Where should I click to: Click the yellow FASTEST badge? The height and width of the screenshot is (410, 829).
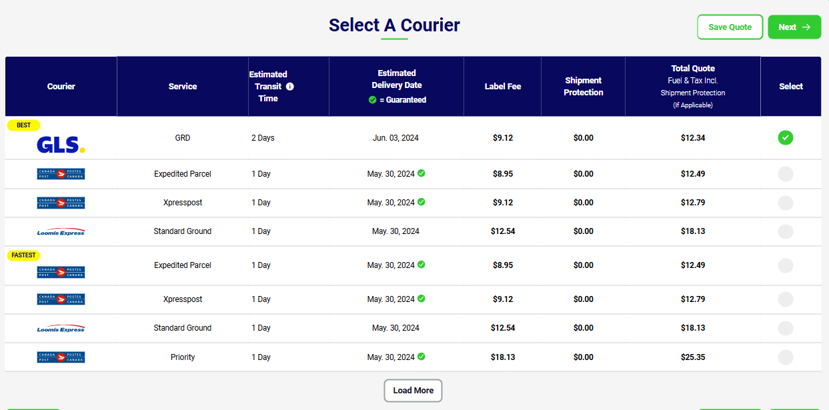[23, 255]
